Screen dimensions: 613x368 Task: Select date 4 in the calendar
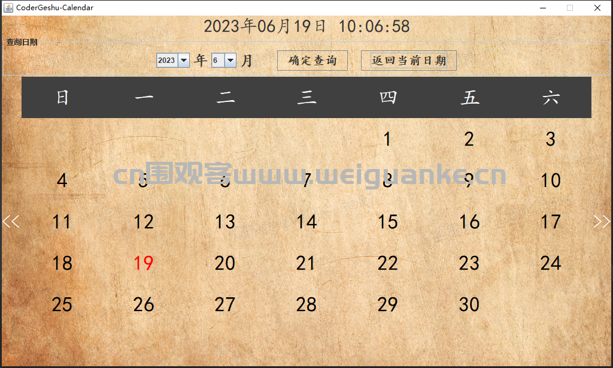(62, 180)
